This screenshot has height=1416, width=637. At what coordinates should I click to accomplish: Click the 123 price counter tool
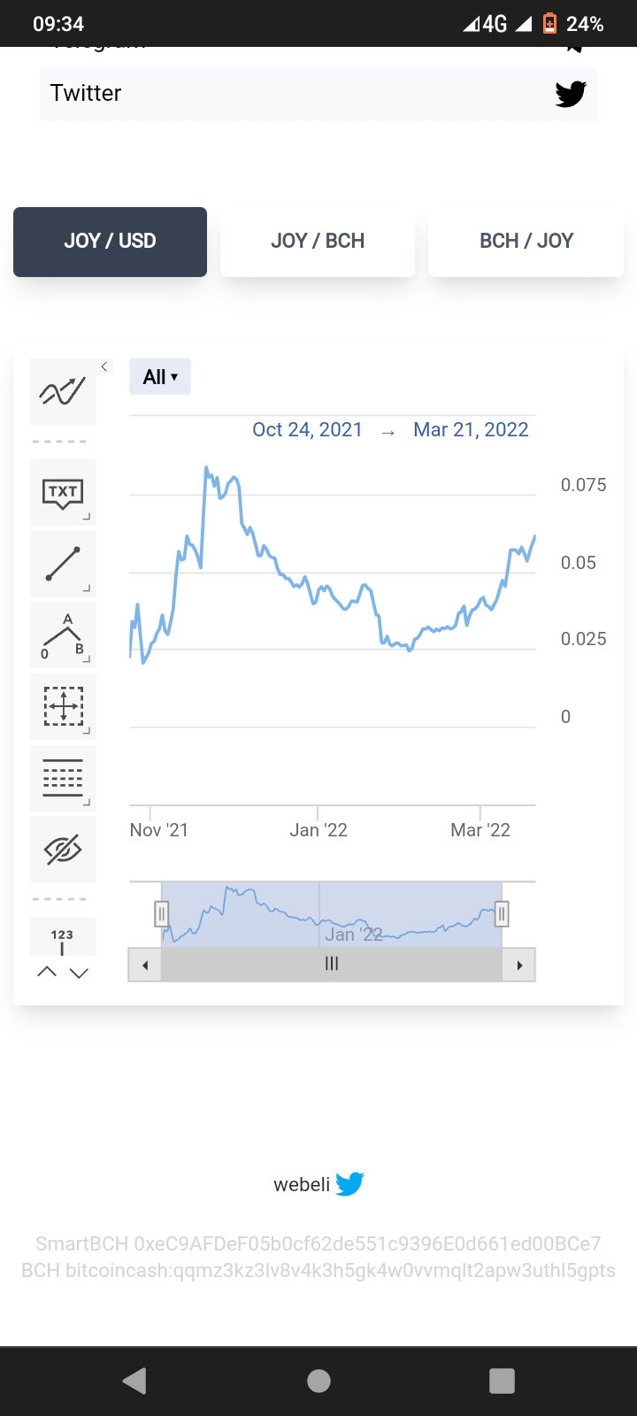point(63,937)
